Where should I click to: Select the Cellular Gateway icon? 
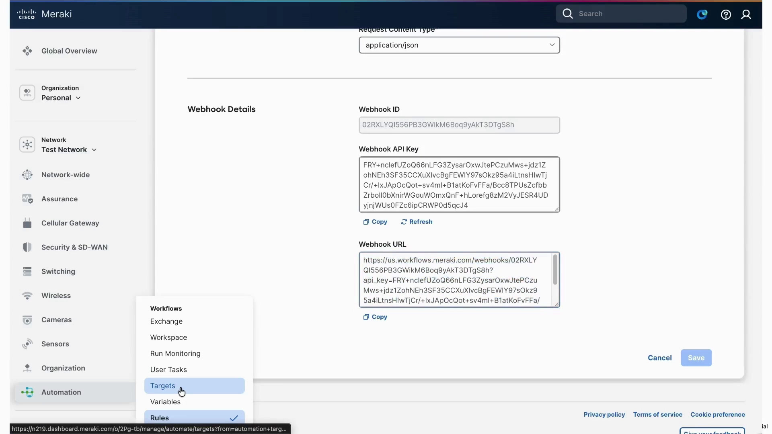pyautogui.click(x=27, y=223)
